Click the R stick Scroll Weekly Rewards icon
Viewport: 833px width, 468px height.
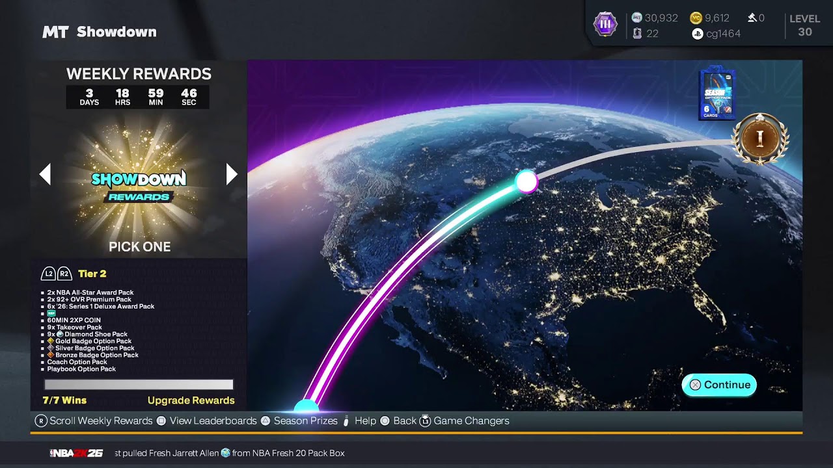click(x=41, y=421)
